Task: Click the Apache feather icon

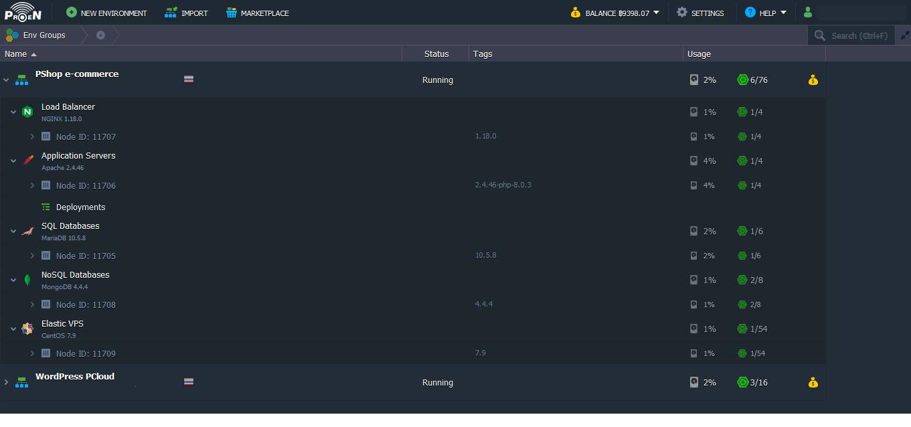Action: (27, 161)
